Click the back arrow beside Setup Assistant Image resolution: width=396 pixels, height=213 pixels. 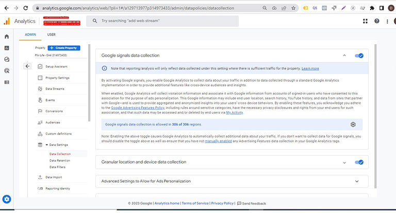click(27, 66)
